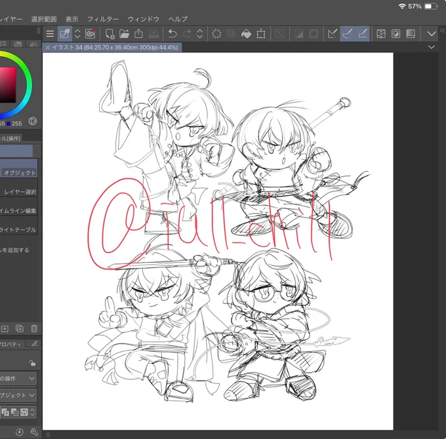Select the active operation tool icon
Screen dimensions: 446x439
tap(64, 34)
